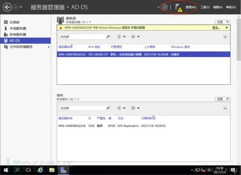Expand the events filter criteria chevron

click(x=225, y=108)
